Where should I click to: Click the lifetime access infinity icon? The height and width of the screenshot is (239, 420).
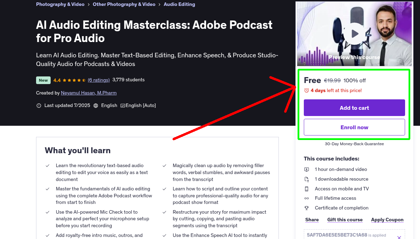click(307, 198)
